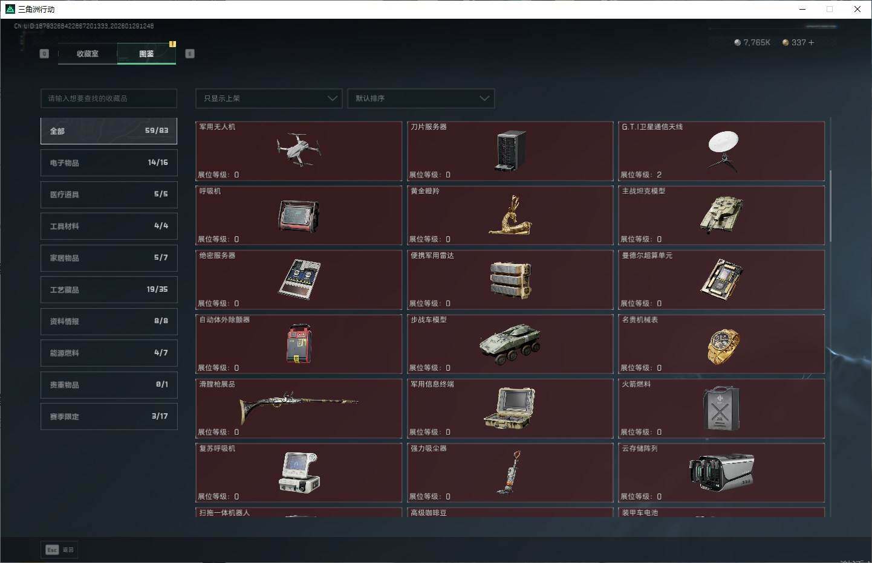Select the golden antelope statue icon
The height and width of the screenshot is (563, 872).
(x=510, y=216)
